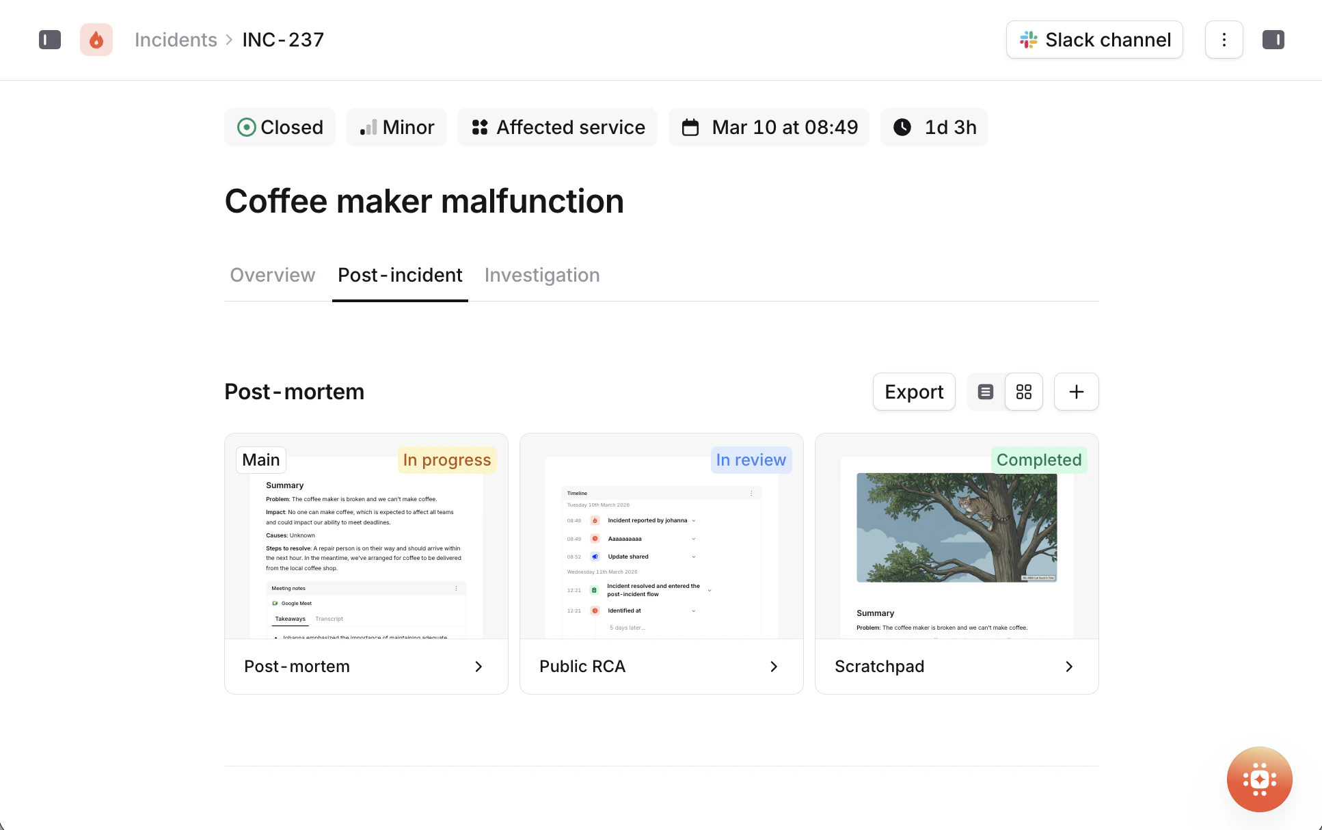The image size is (1322, 830).
Task: Click the INC-237 breadcrumb
Action: 283,40
